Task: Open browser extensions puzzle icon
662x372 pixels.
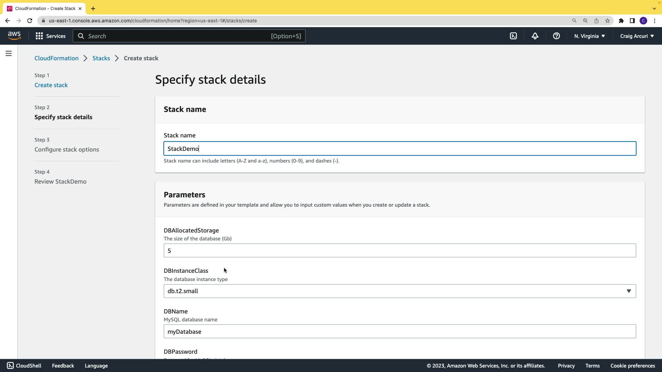Action: click(621, 21)
